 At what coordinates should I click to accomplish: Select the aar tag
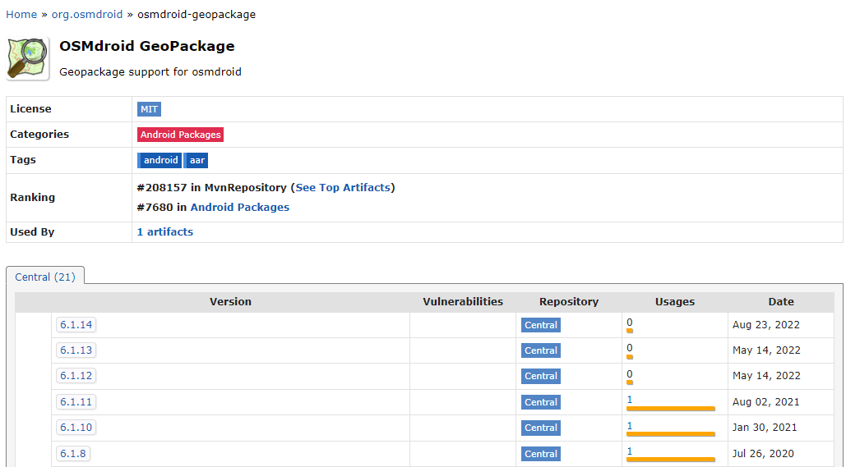(x=197, y=160)
